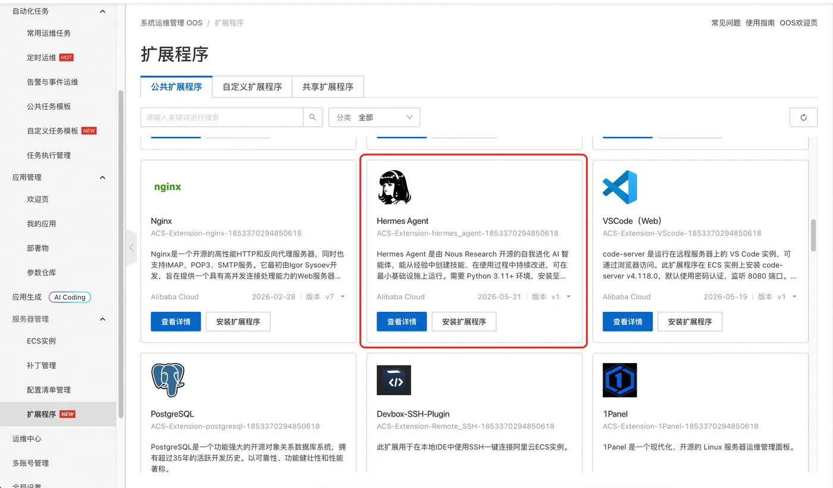Click 安装扩展程序 for Hermes Agent
This screenshot has width=833, height=488.
tap(464, 321)
